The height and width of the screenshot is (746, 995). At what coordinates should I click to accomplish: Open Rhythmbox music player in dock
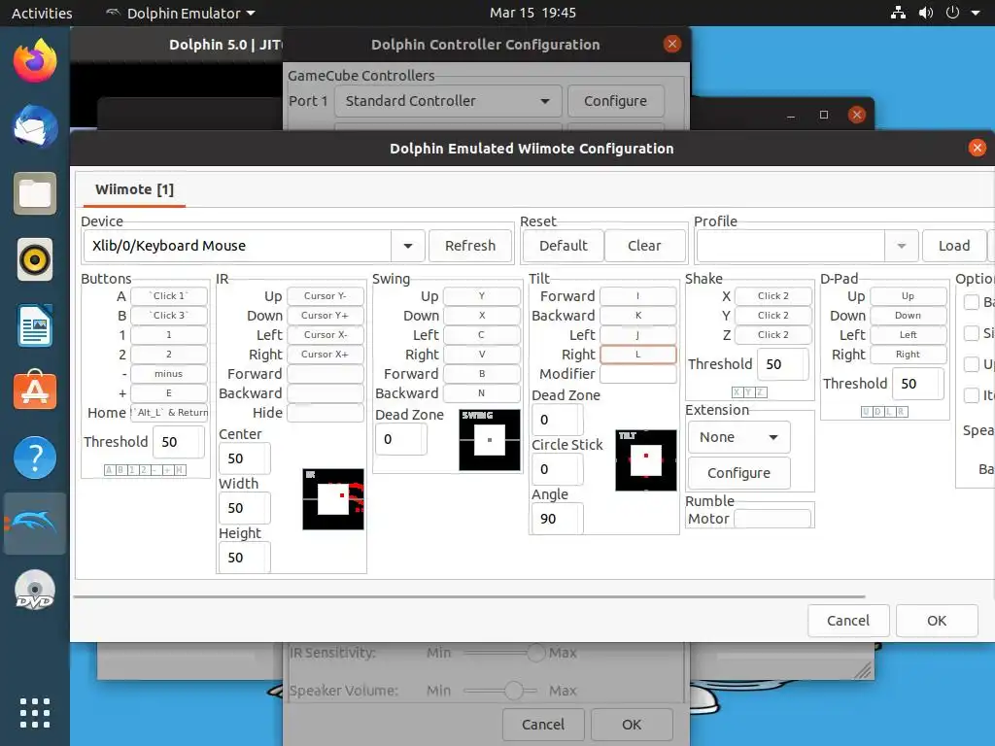(x=35, y=259)
